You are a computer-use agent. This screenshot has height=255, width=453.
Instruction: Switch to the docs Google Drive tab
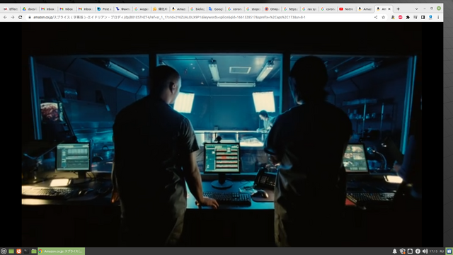[x=30, y=9]
